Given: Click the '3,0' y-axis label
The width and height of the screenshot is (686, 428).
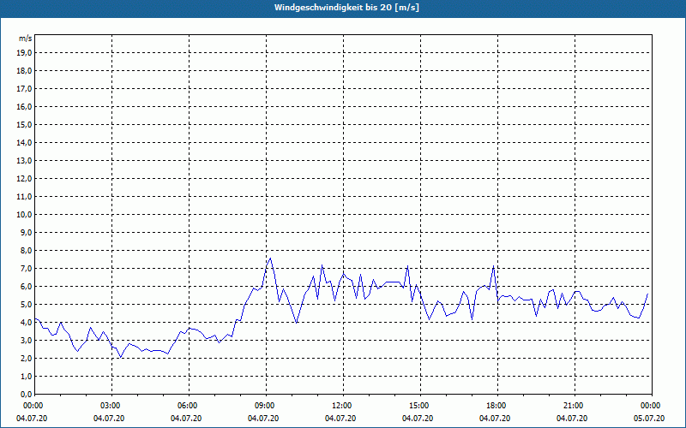Looking at the screenshot, I should [26, 340].
